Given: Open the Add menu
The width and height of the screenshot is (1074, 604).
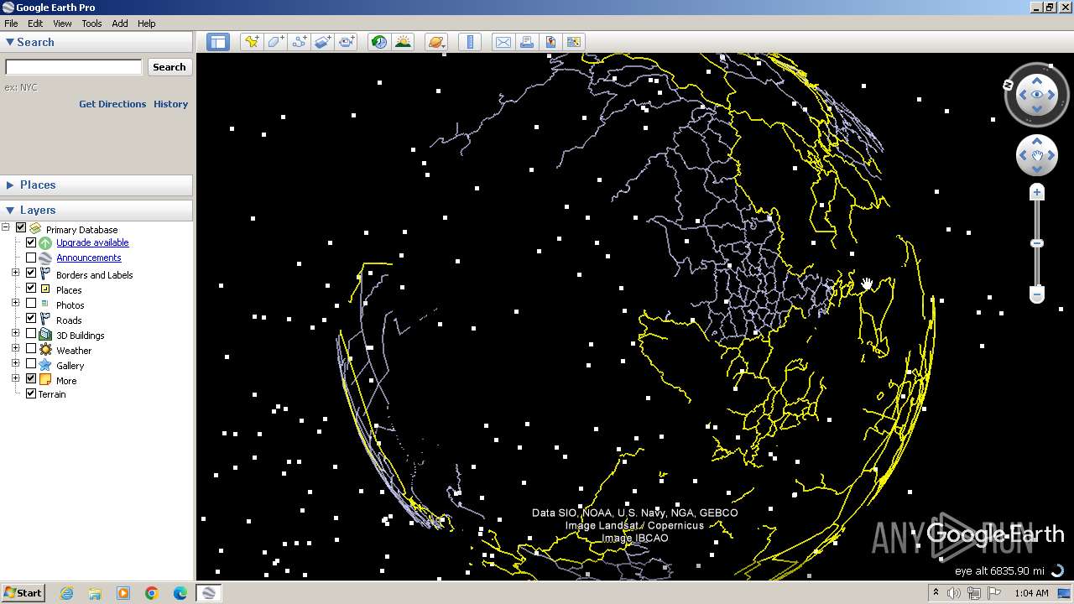Looking at the screenshot, I should (120, 23).
